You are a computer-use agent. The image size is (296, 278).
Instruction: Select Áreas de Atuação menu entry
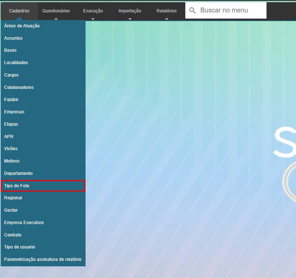22,26
